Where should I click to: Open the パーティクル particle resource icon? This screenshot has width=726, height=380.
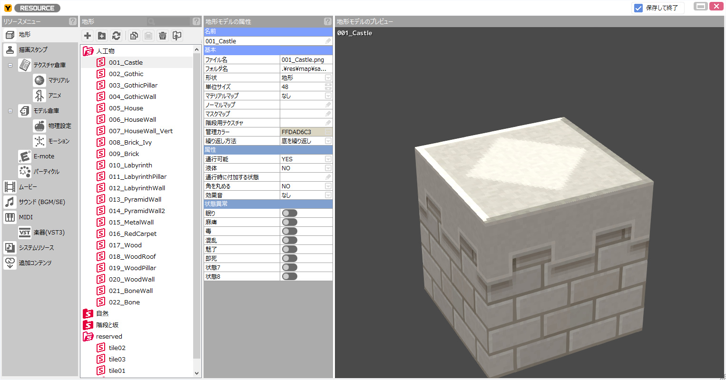25,172
